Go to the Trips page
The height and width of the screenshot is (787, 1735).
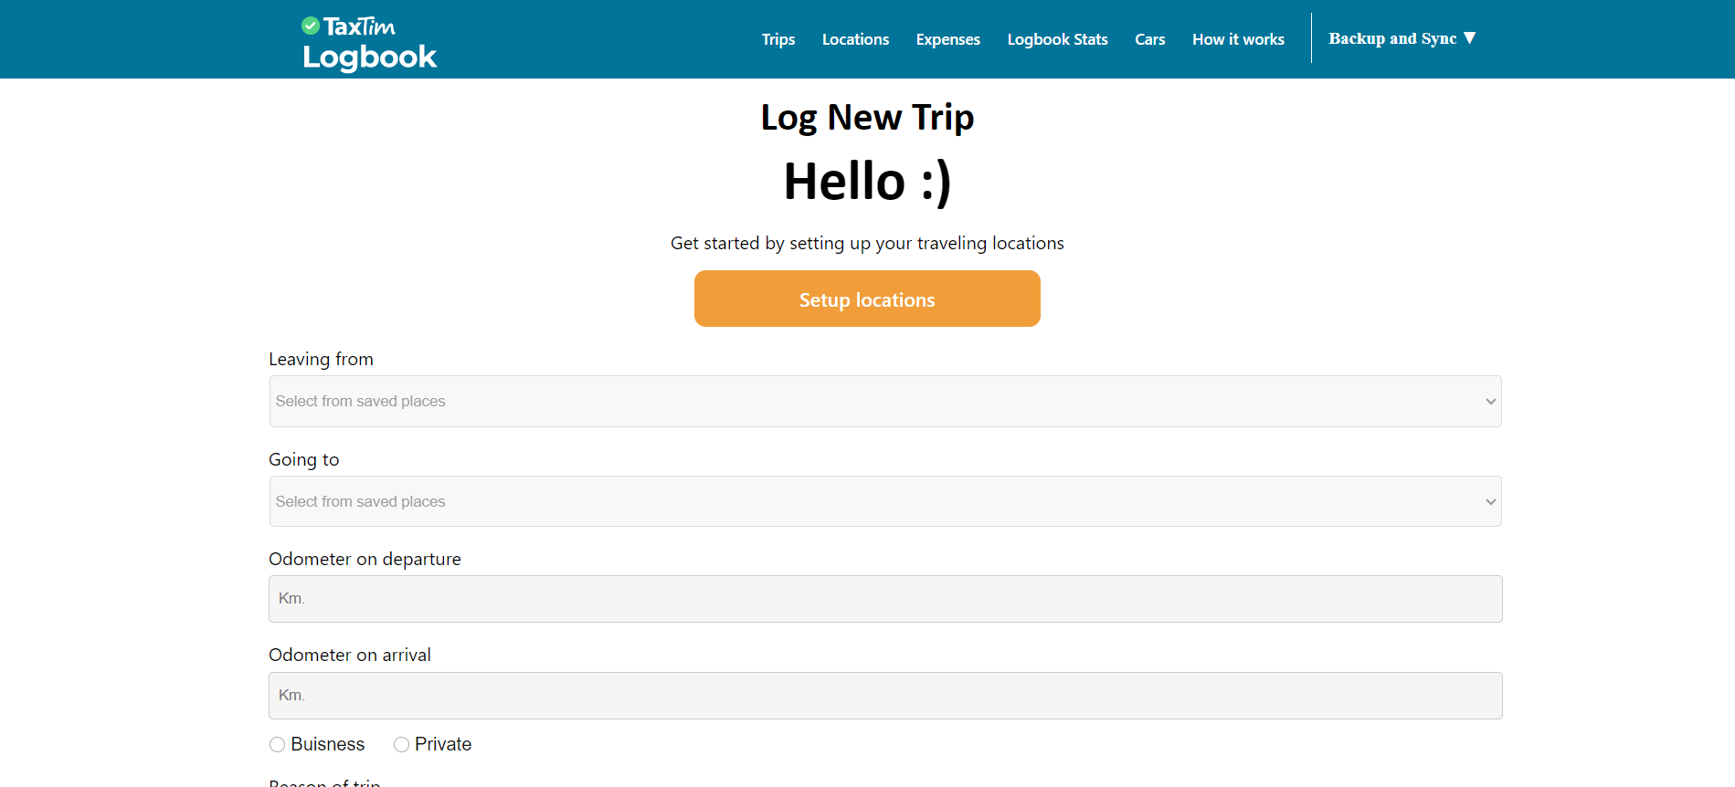click(x=778, y=39)
